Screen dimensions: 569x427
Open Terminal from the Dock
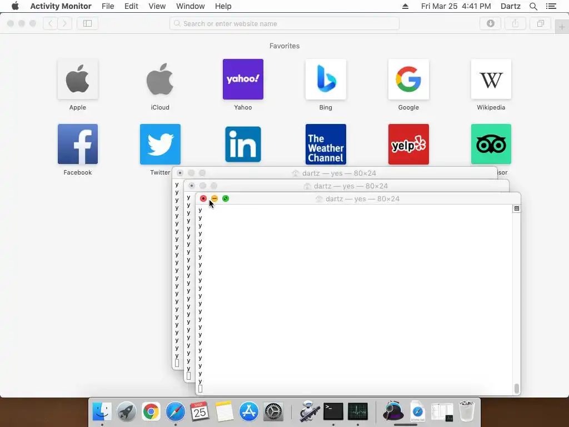[333, 412]
